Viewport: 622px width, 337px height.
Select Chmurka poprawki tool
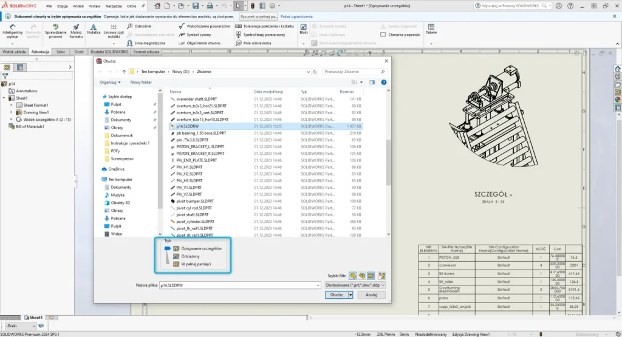click(x=400, y=35)
